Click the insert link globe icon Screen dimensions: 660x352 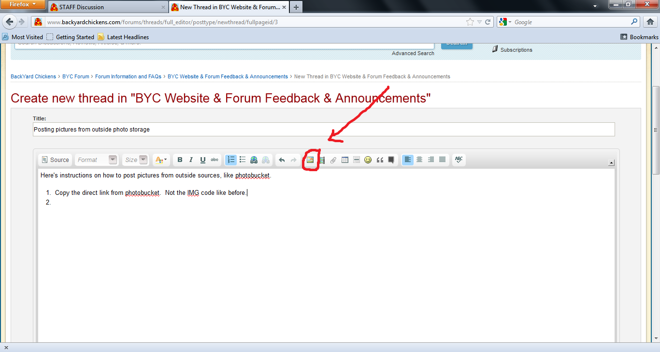coord(254,160)
